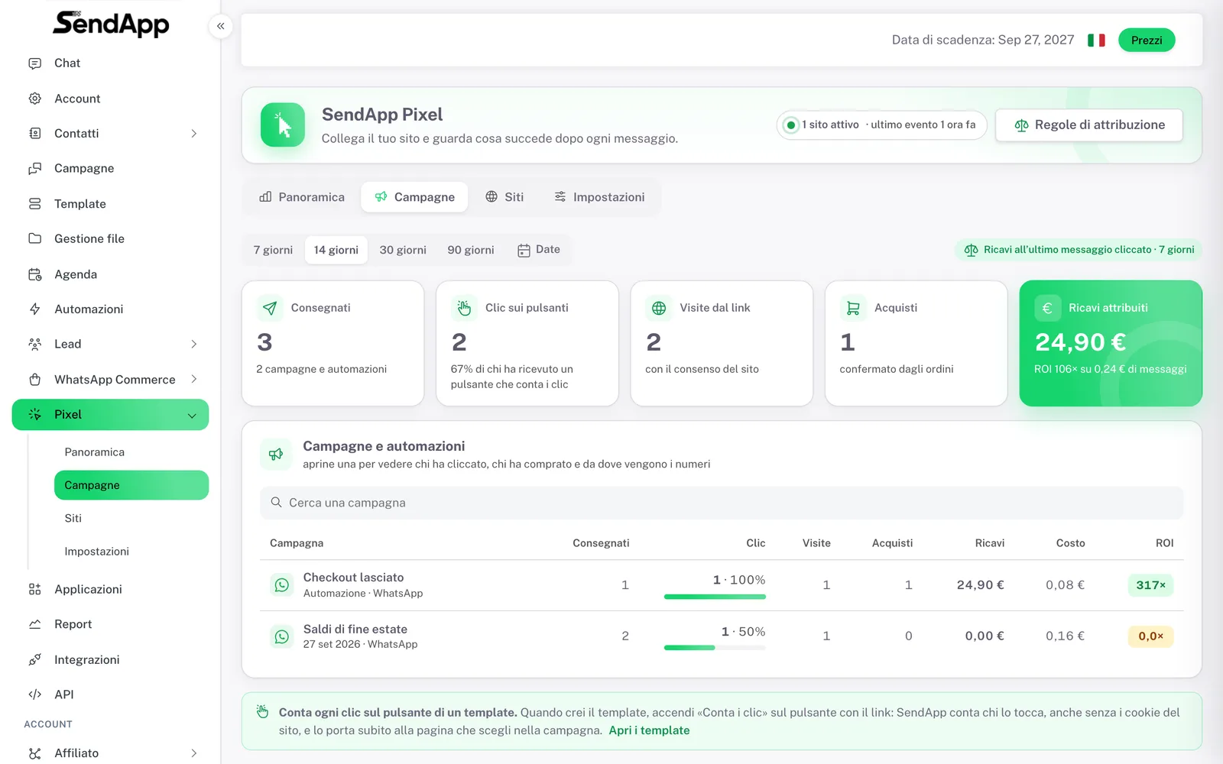Click the Gestione file folder icon
Viewport: 1223px width, 764px height.
point(34,239)
